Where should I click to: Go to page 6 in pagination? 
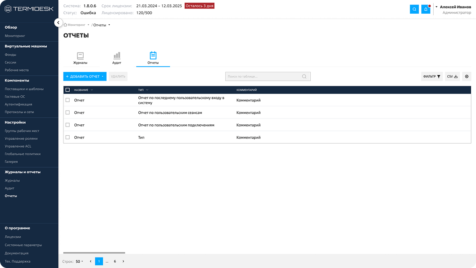click(x=115, y=261)
